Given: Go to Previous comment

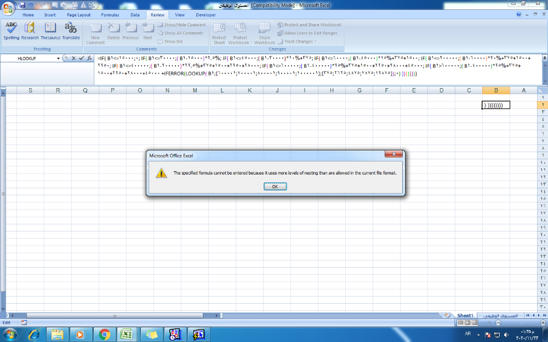Looking at the screenshot, I should click(x=131, y=31).
